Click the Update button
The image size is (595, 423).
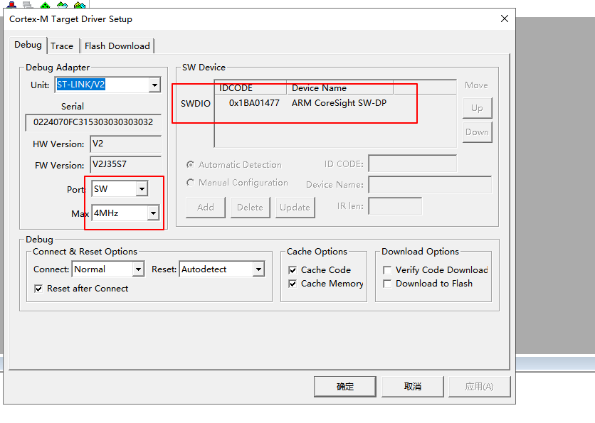tap(295, 208)
